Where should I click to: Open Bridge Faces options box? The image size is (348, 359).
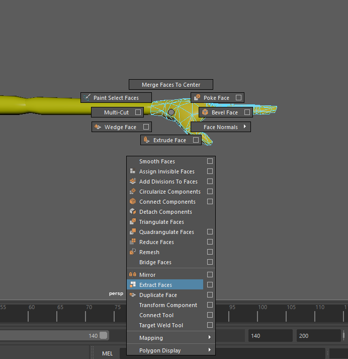210,262
